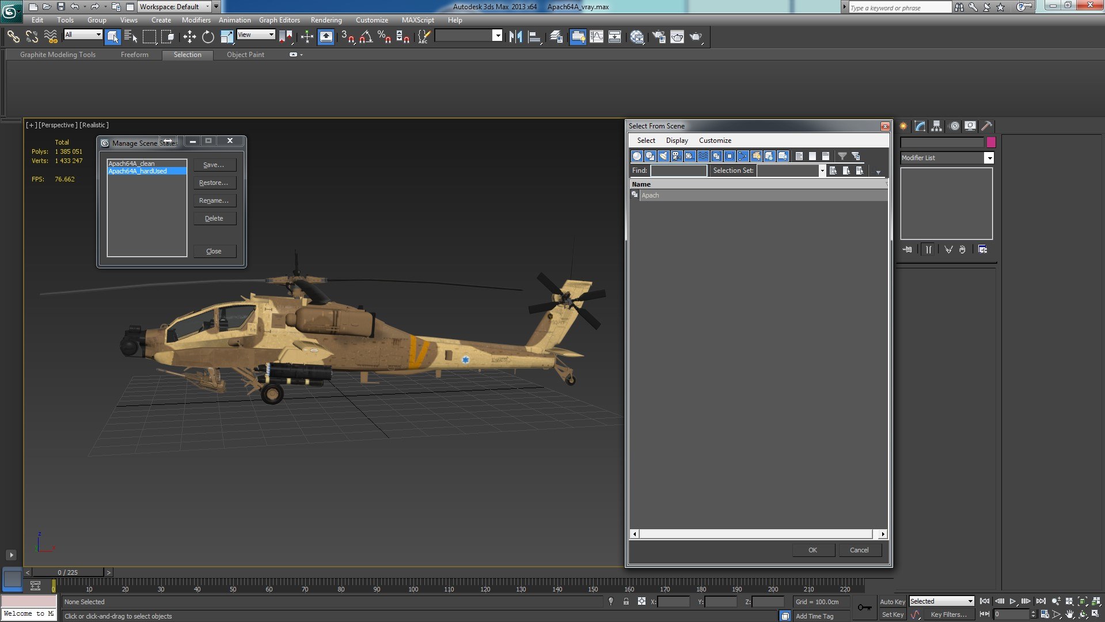Image resolution: width=1105 pixels, height=622 pixels.
Task: Open the Hierarchy command panel tab
Action: [x=936, y=126]
